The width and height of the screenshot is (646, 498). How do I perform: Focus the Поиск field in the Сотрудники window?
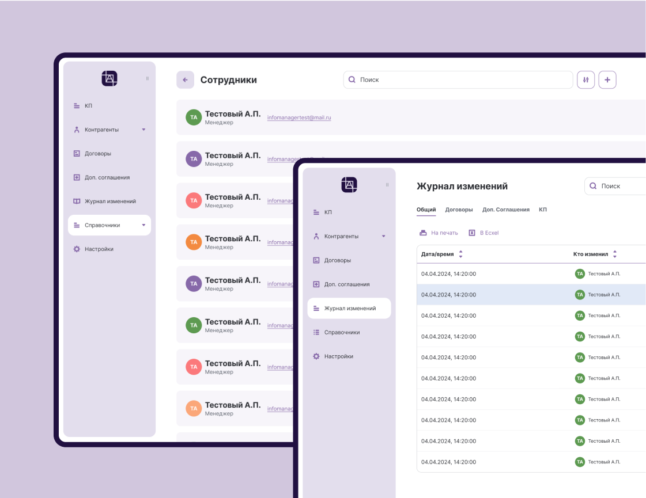458,80
